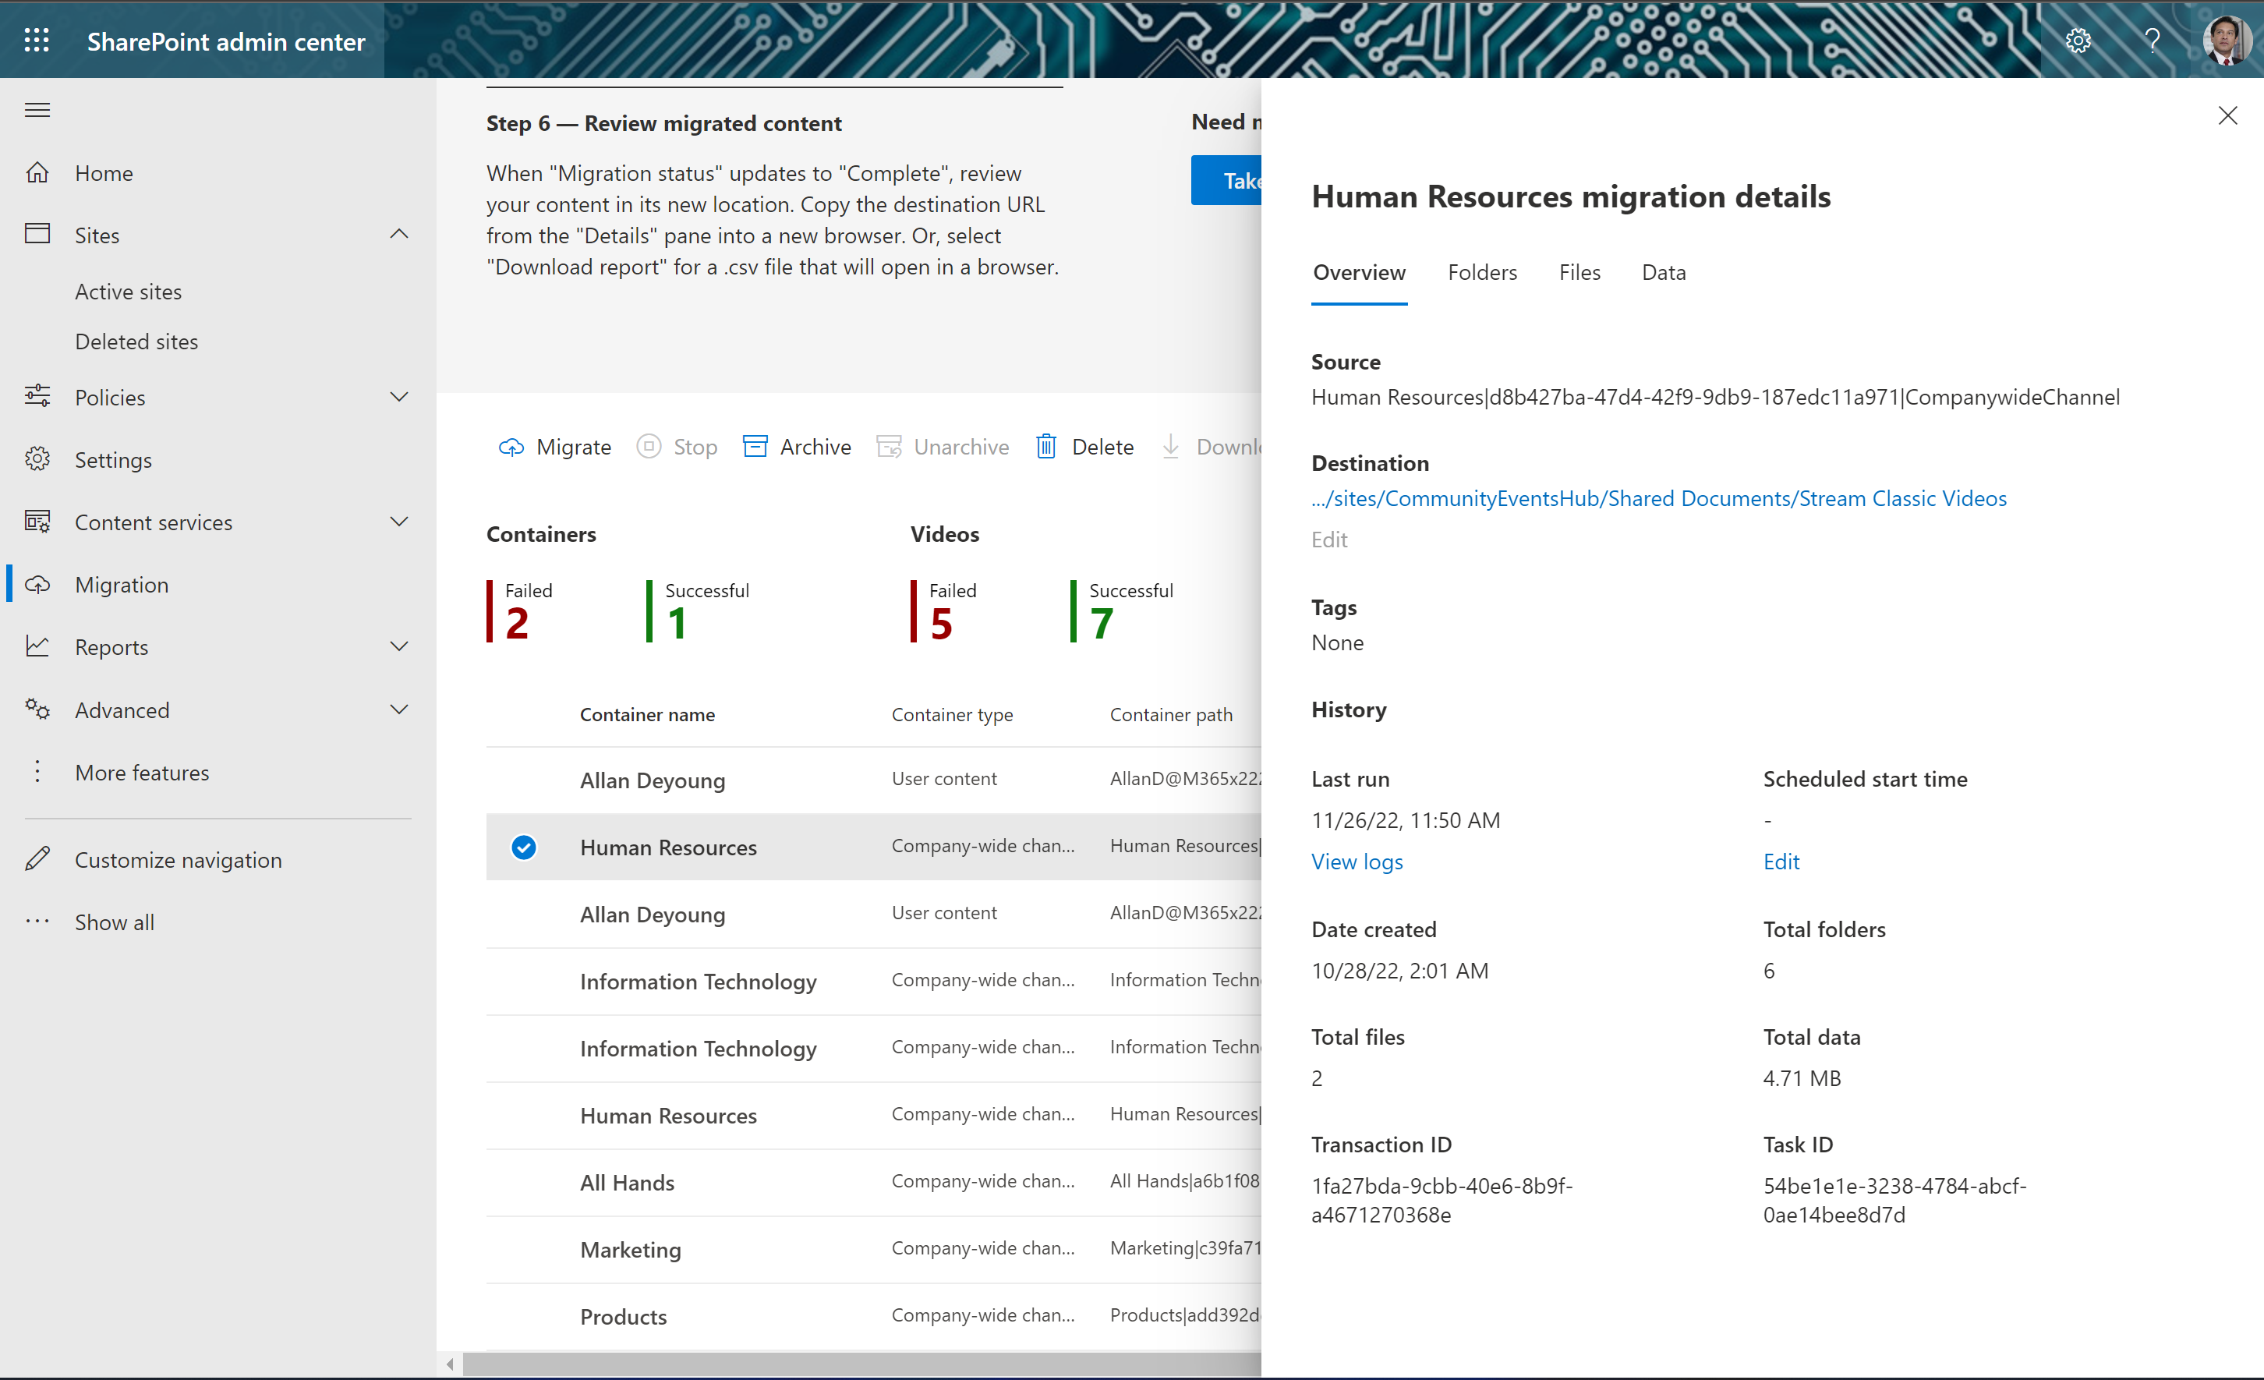The width and height of the screenshot is (2264, 1380).
Task: Click the hamburger navigation menu icon
Action: click(x=37, y=110)
